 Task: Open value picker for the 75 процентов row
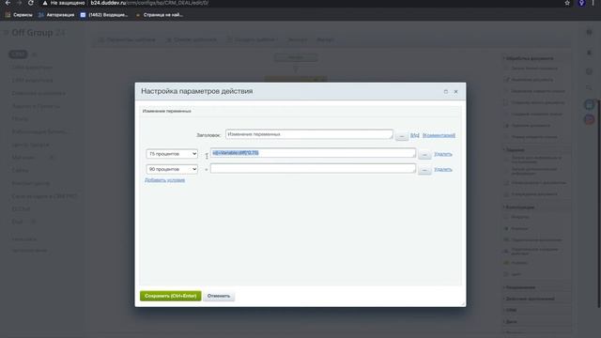tap(424, 154)
